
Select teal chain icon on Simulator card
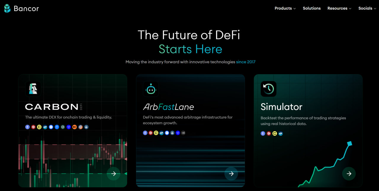280,133
